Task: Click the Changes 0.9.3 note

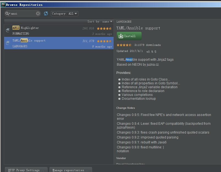Action: click(x=163, y=132)
